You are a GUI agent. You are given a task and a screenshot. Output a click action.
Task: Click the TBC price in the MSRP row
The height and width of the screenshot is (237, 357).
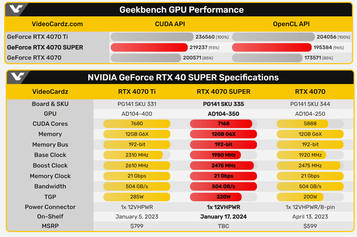[223, 226]
